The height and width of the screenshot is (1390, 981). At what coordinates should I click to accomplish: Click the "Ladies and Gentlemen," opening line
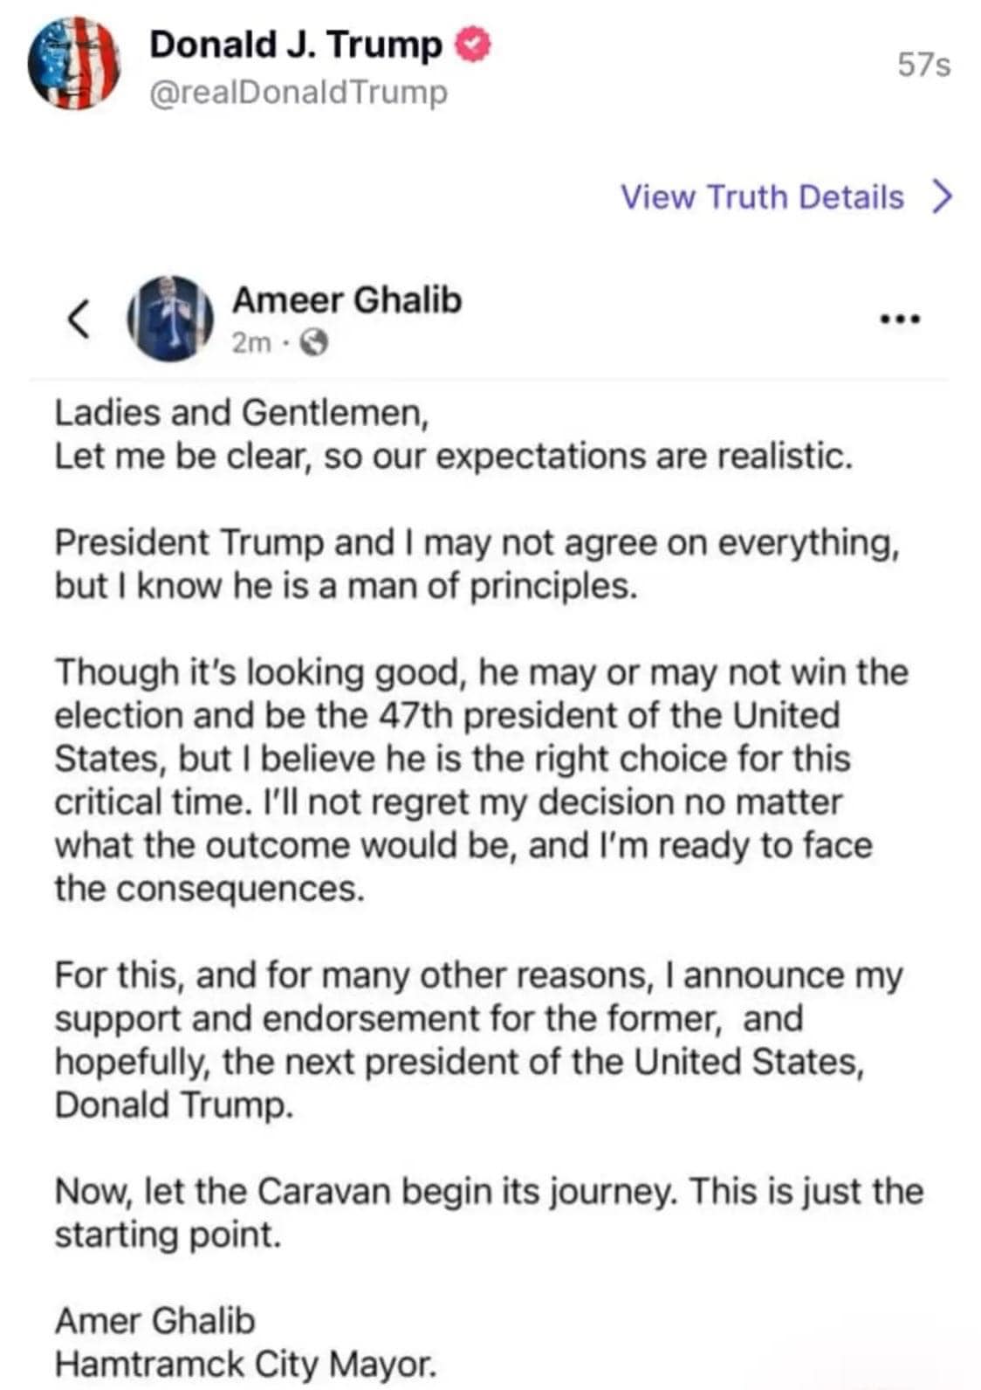[242, 413]
